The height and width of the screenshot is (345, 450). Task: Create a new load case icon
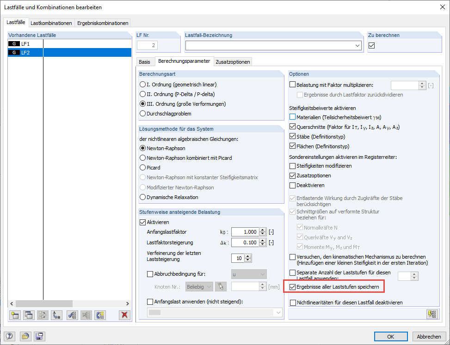(14, 315)
